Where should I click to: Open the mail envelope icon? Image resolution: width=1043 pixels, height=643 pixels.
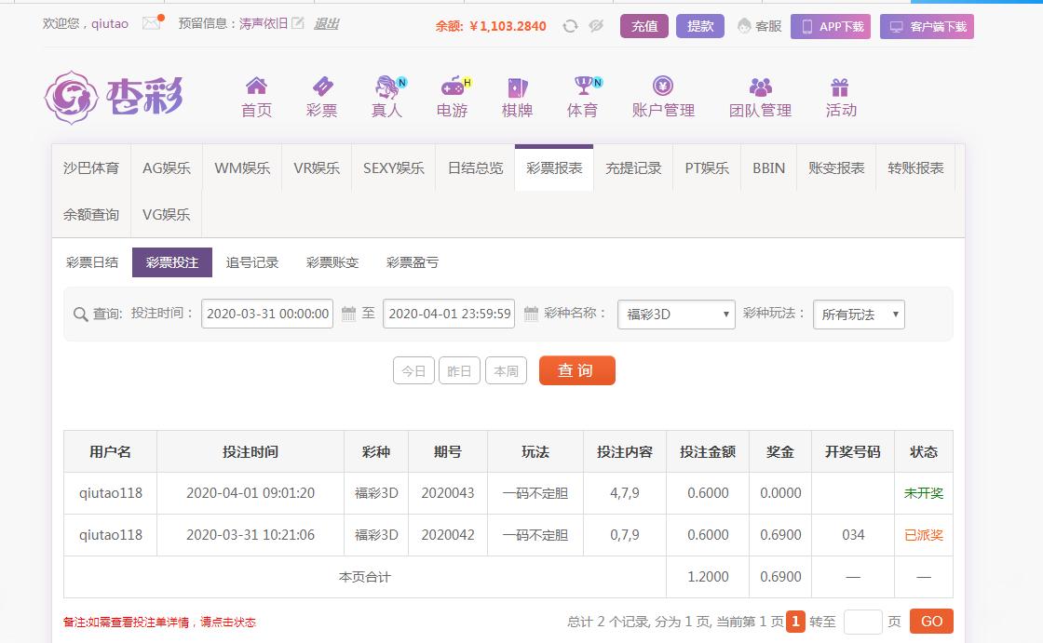(x=151, y=24)
